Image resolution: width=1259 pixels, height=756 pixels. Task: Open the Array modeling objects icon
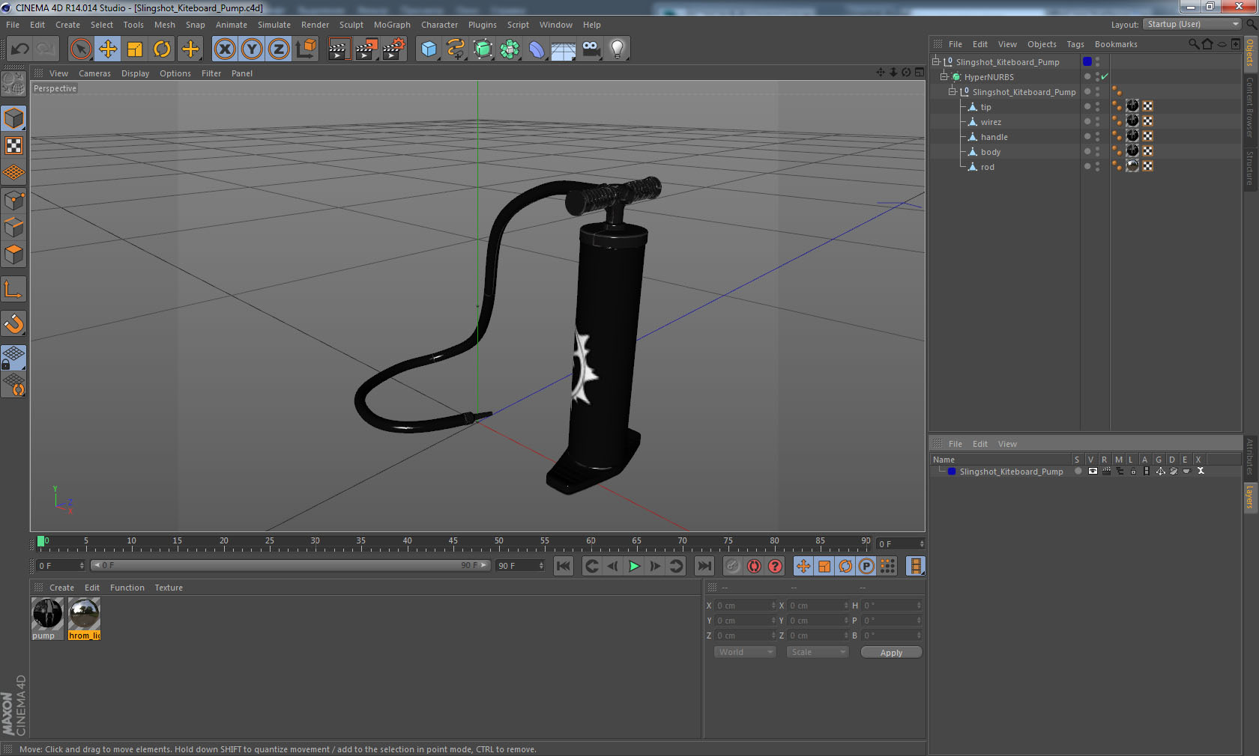pyautogui.click(x=510, y=49)
